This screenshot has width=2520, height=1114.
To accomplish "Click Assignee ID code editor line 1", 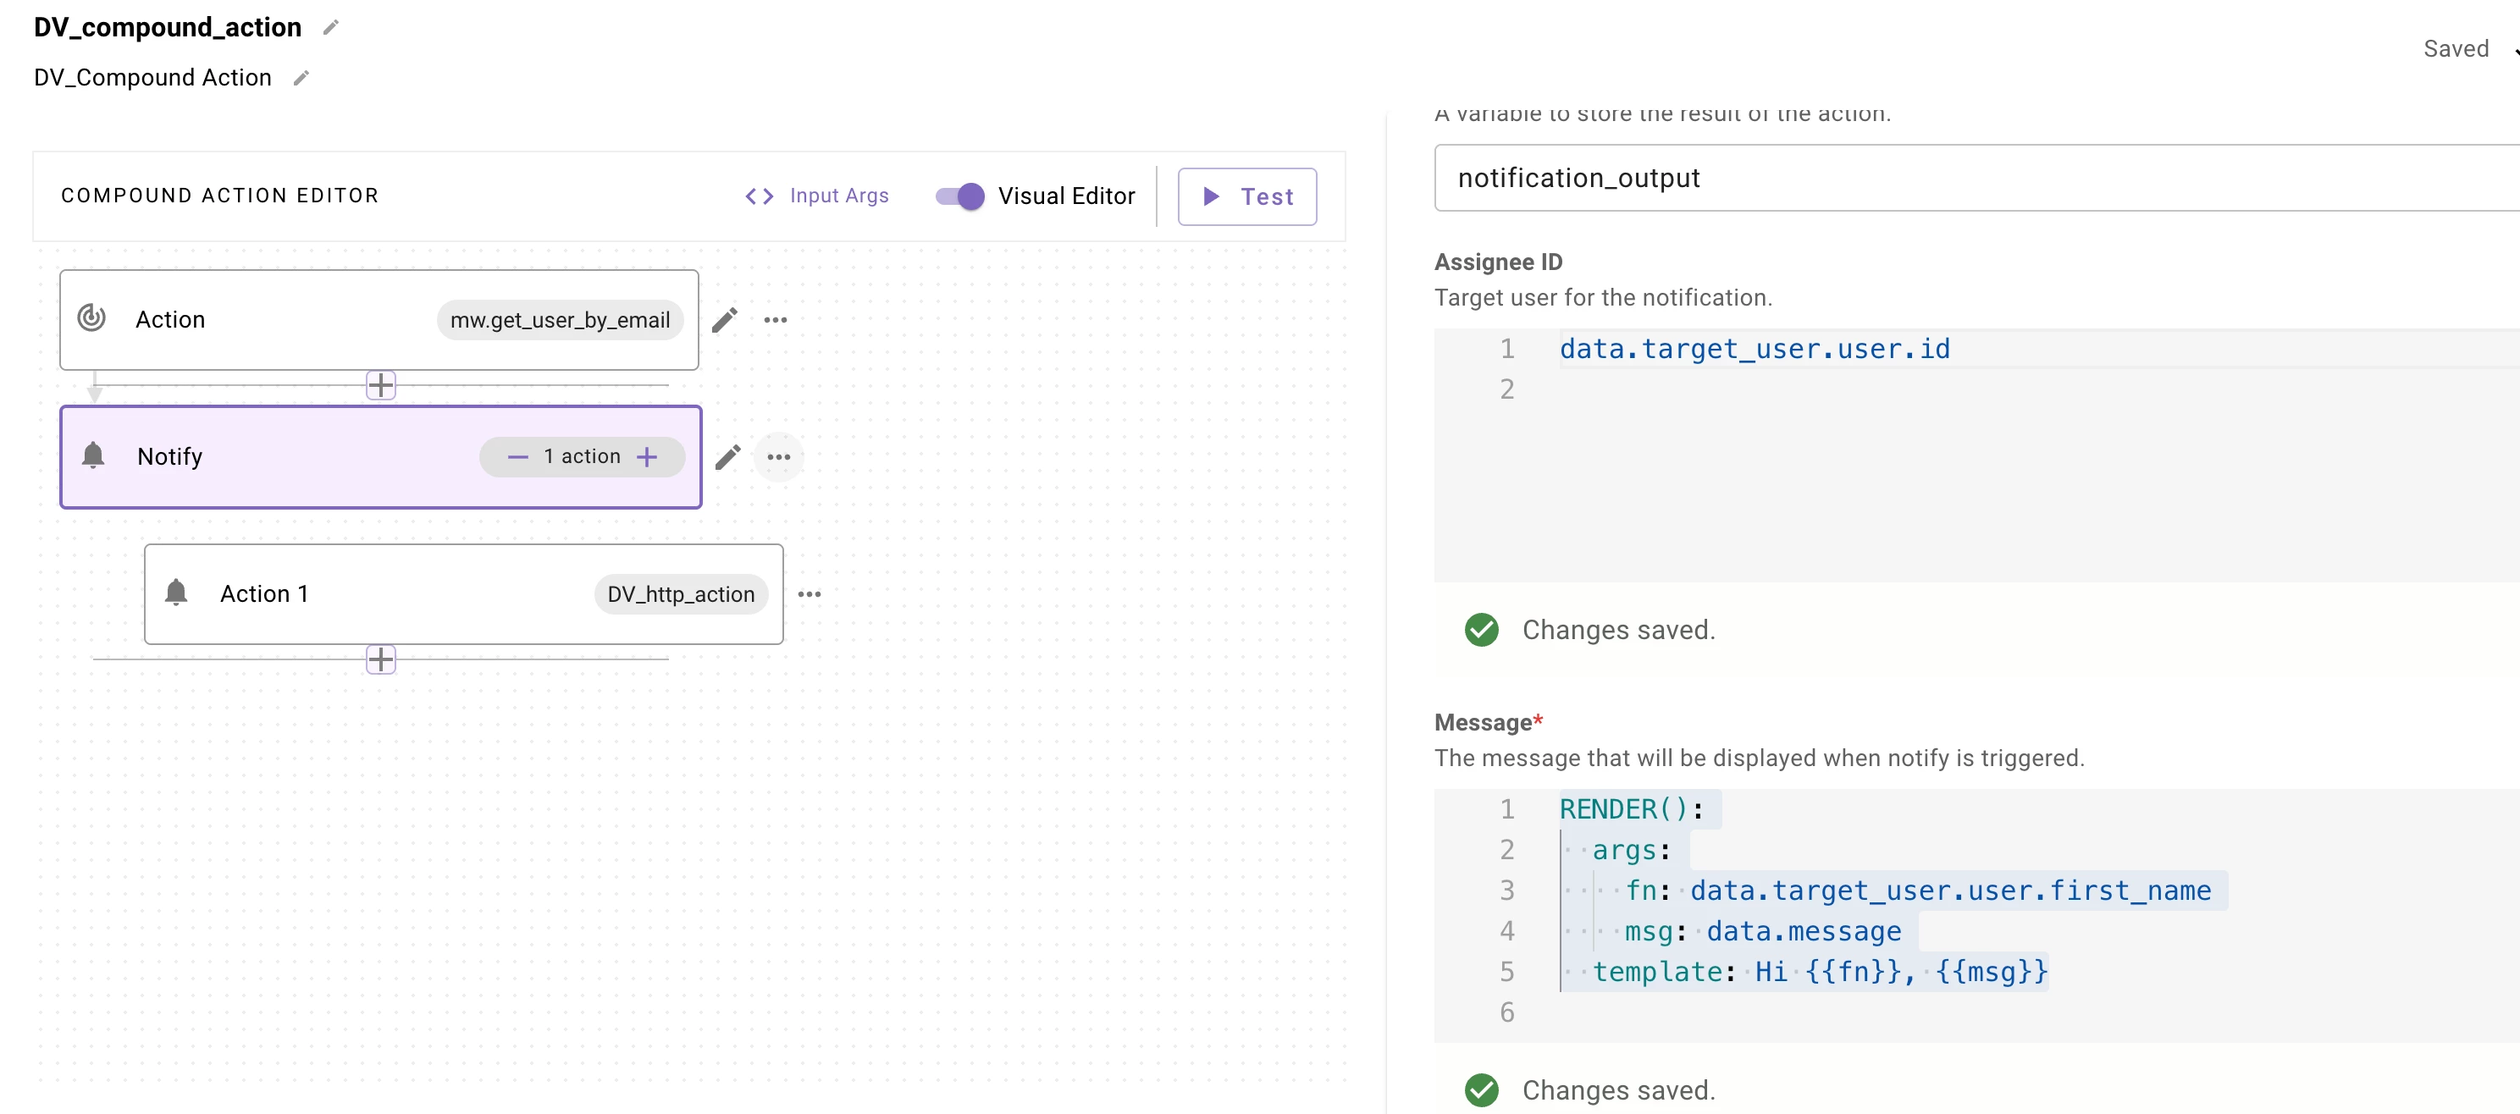I will click(x=1754, y=349).
